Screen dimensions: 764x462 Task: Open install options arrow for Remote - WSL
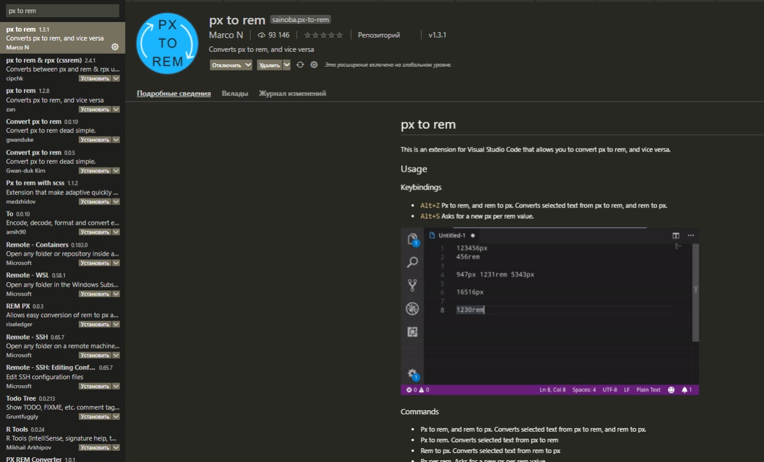coord(116,294)
